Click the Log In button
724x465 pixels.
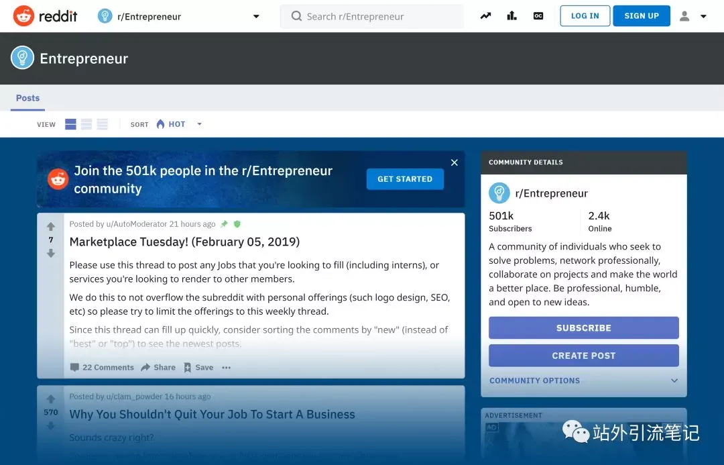pos(585,15)
